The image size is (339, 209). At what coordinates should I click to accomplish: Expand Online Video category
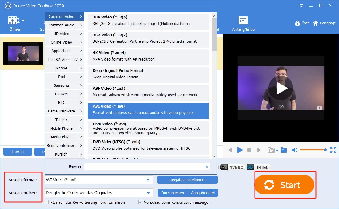coord(64,42)
